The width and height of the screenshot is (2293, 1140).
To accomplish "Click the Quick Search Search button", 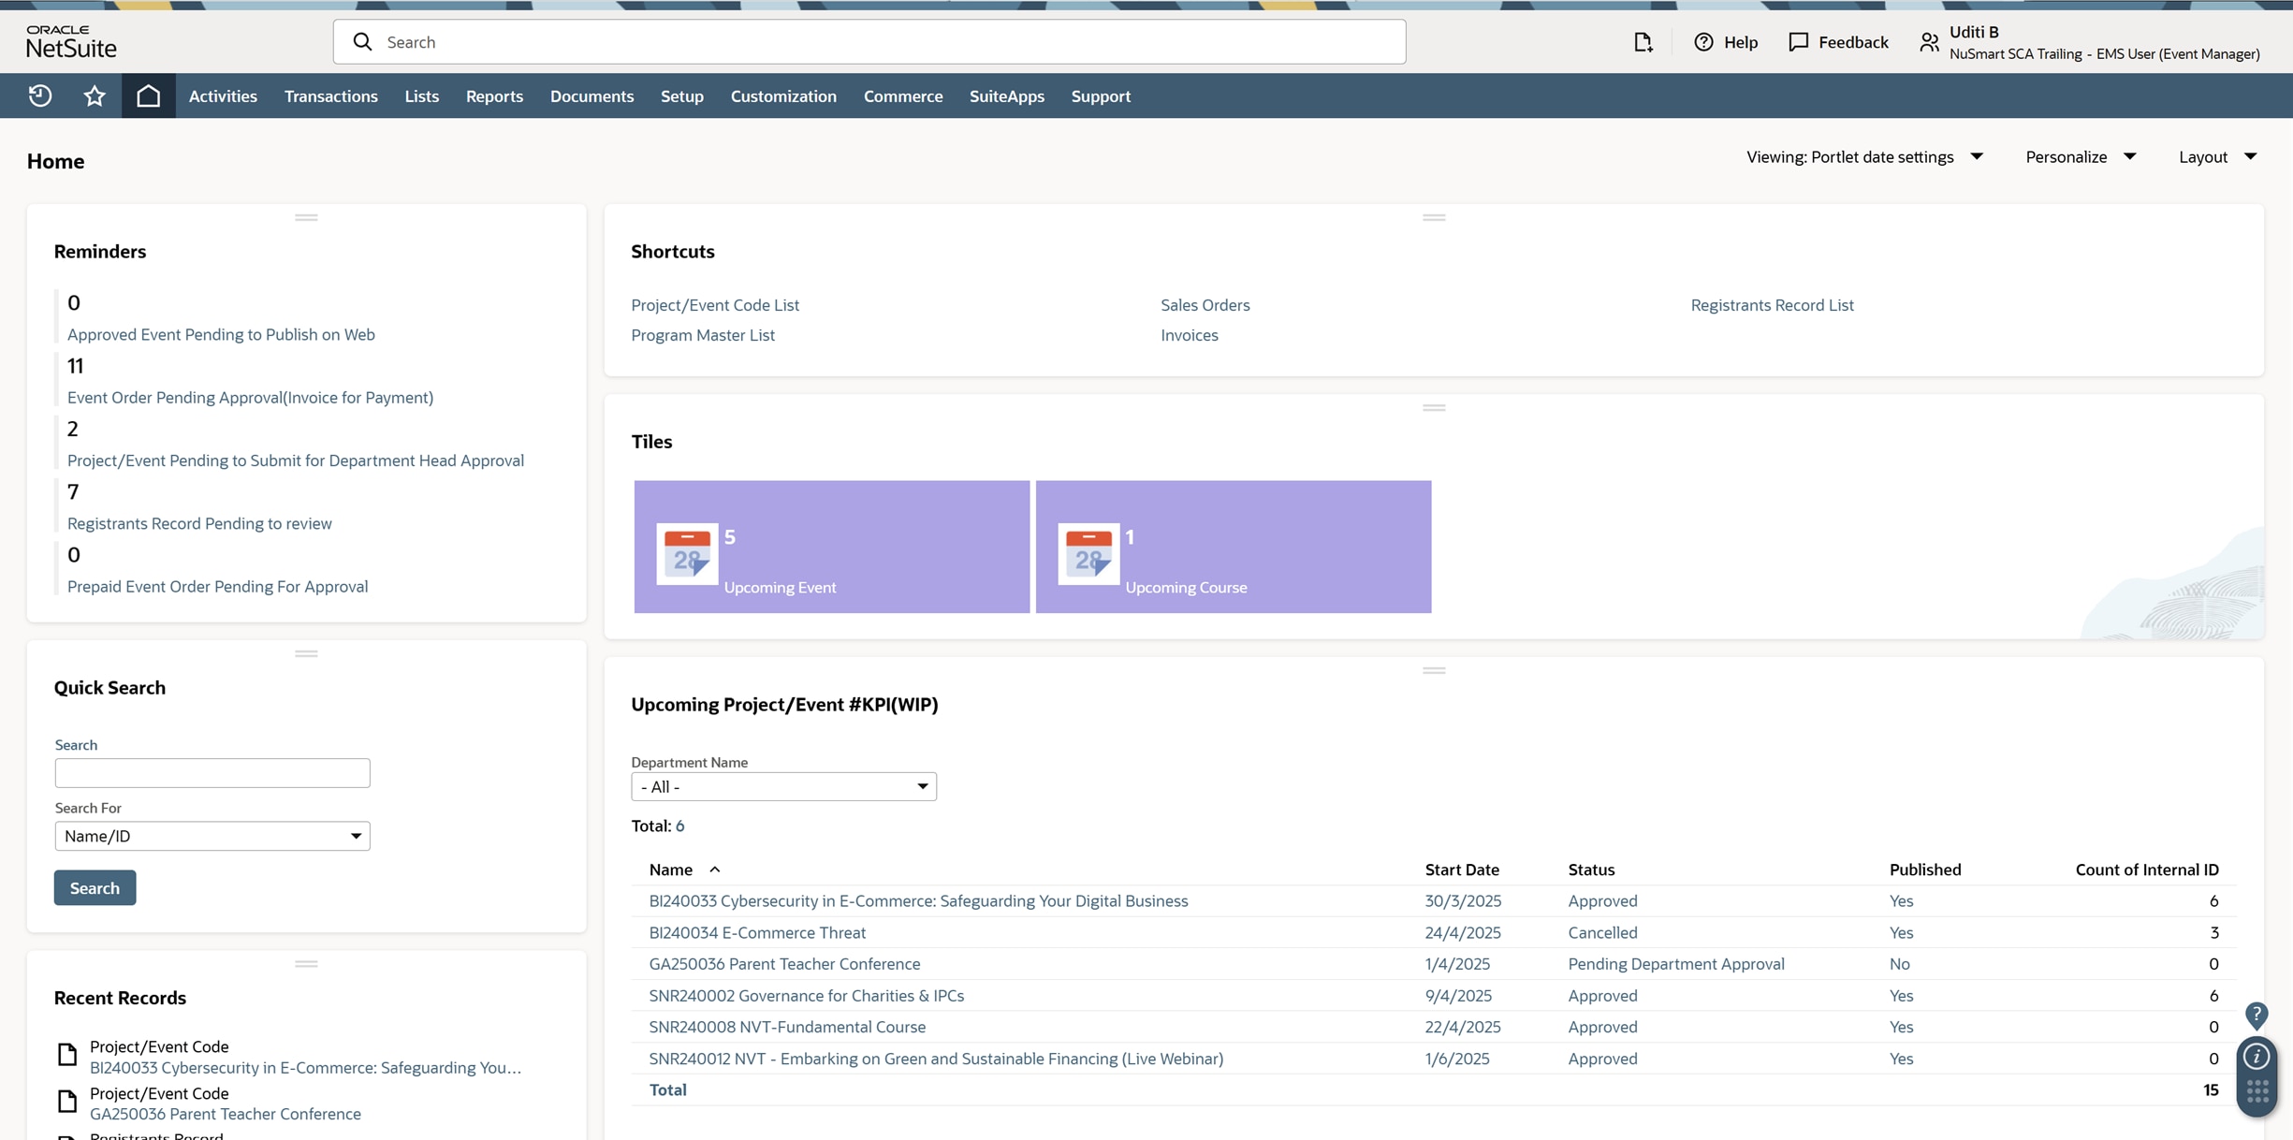I will pyautogui.click(x=95, y=887).
